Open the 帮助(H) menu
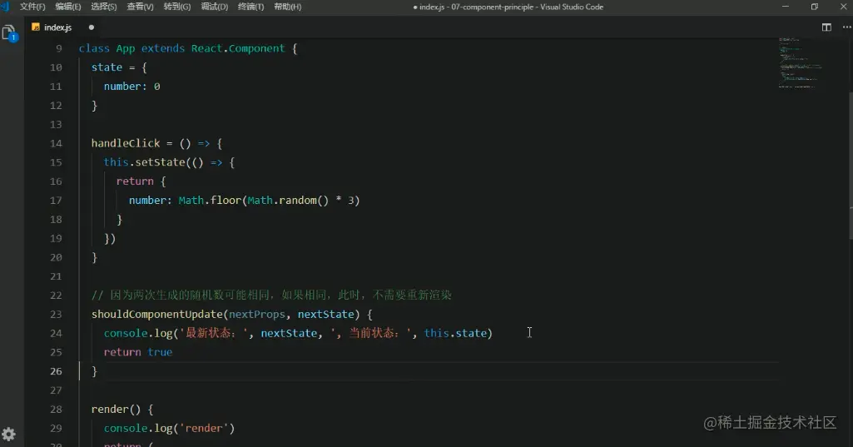The height and width of the screenshot is (447, 853). [x=288, y=7]
